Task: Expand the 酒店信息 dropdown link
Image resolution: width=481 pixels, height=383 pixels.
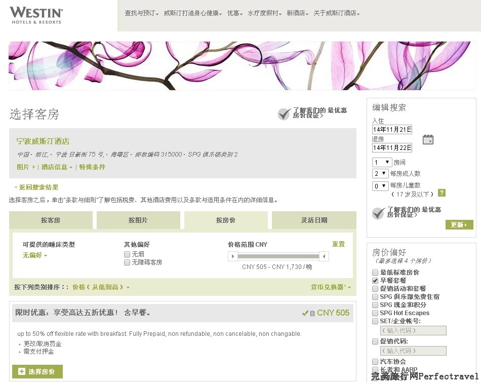Action: point(57,167)
